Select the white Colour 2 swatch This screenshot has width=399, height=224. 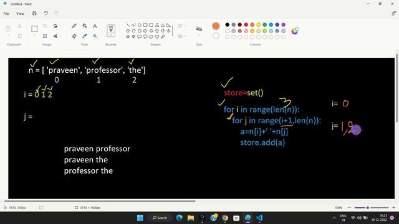point(216,36)
